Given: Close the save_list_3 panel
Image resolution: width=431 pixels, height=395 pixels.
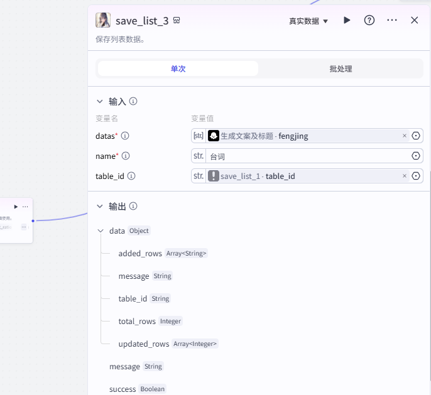Looking at the screenshot, I should 414,20.
